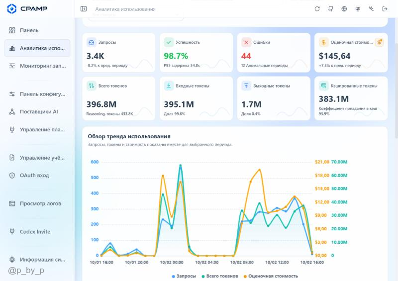Open Просмотр логов sidebar item
Screen dimensions: 398x281
37,203
